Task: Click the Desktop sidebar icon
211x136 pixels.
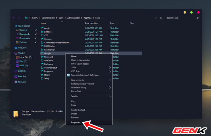Action: pyautogui.click(x=17, y=30)
